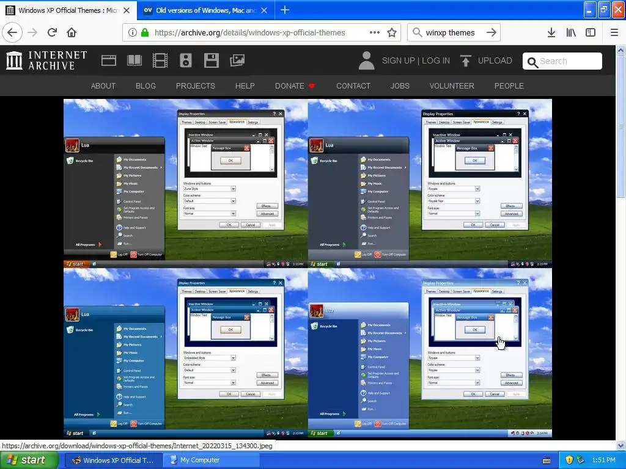Image resolution: width=626 pixels, height=469 pixels.
Task: Open the Software floppy disk icon
Action: click(x=211, y=60)
